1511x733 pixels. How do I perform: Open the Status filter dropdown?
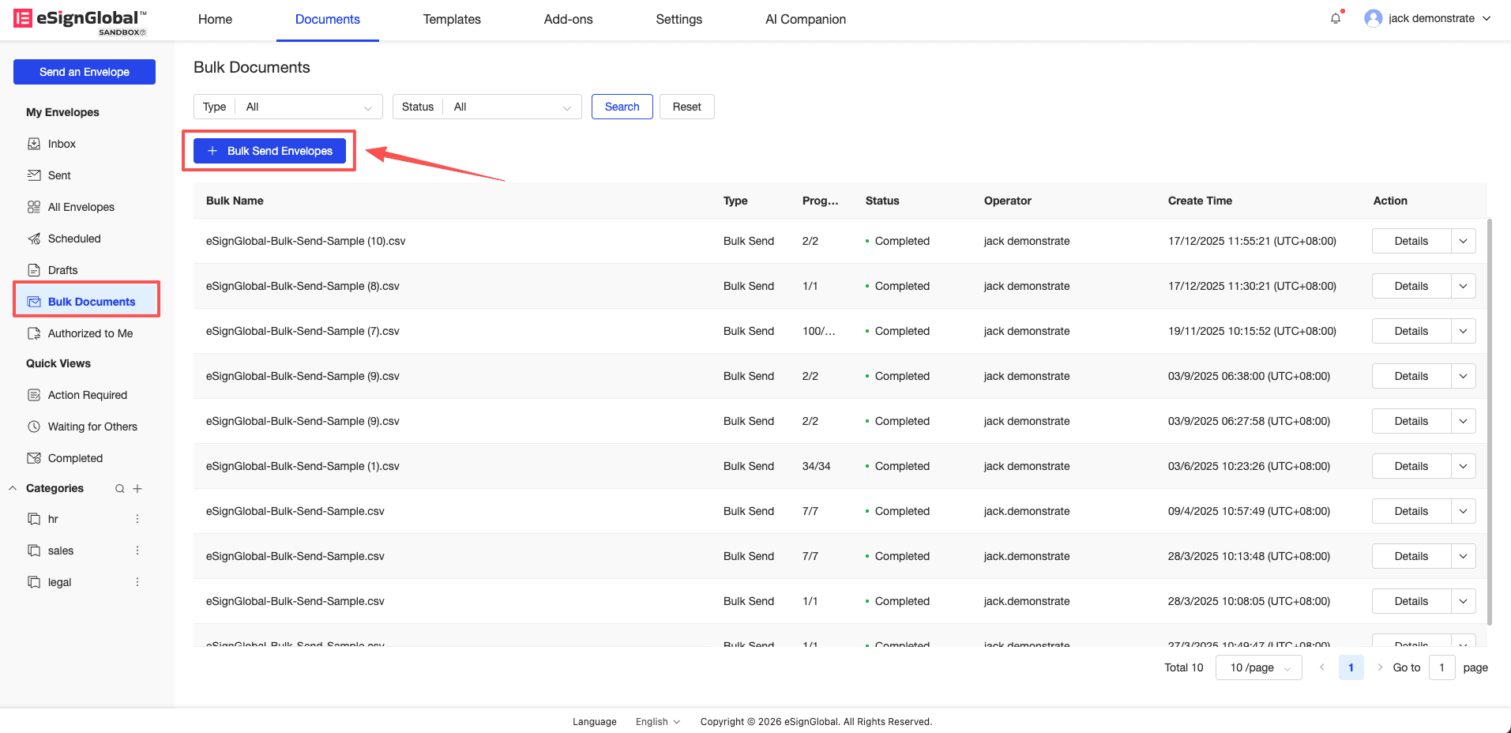point(510,107)
